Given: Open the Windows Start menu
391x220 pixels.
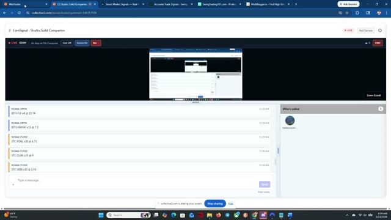Looking at the screenshot, I should (x=101, y=215).
